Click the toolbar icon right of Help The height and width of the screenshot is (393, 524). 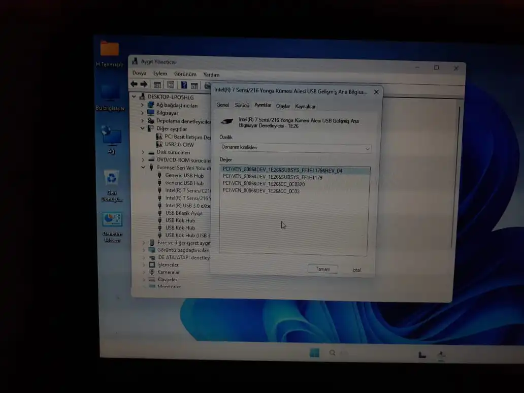tap(194, 85)
